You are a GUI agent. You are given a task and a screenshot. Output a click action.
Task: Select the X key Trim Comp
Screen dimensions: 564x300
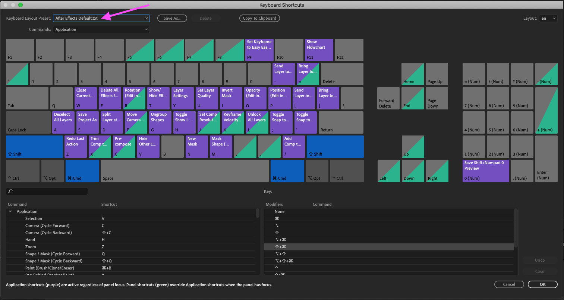(100, 147)
